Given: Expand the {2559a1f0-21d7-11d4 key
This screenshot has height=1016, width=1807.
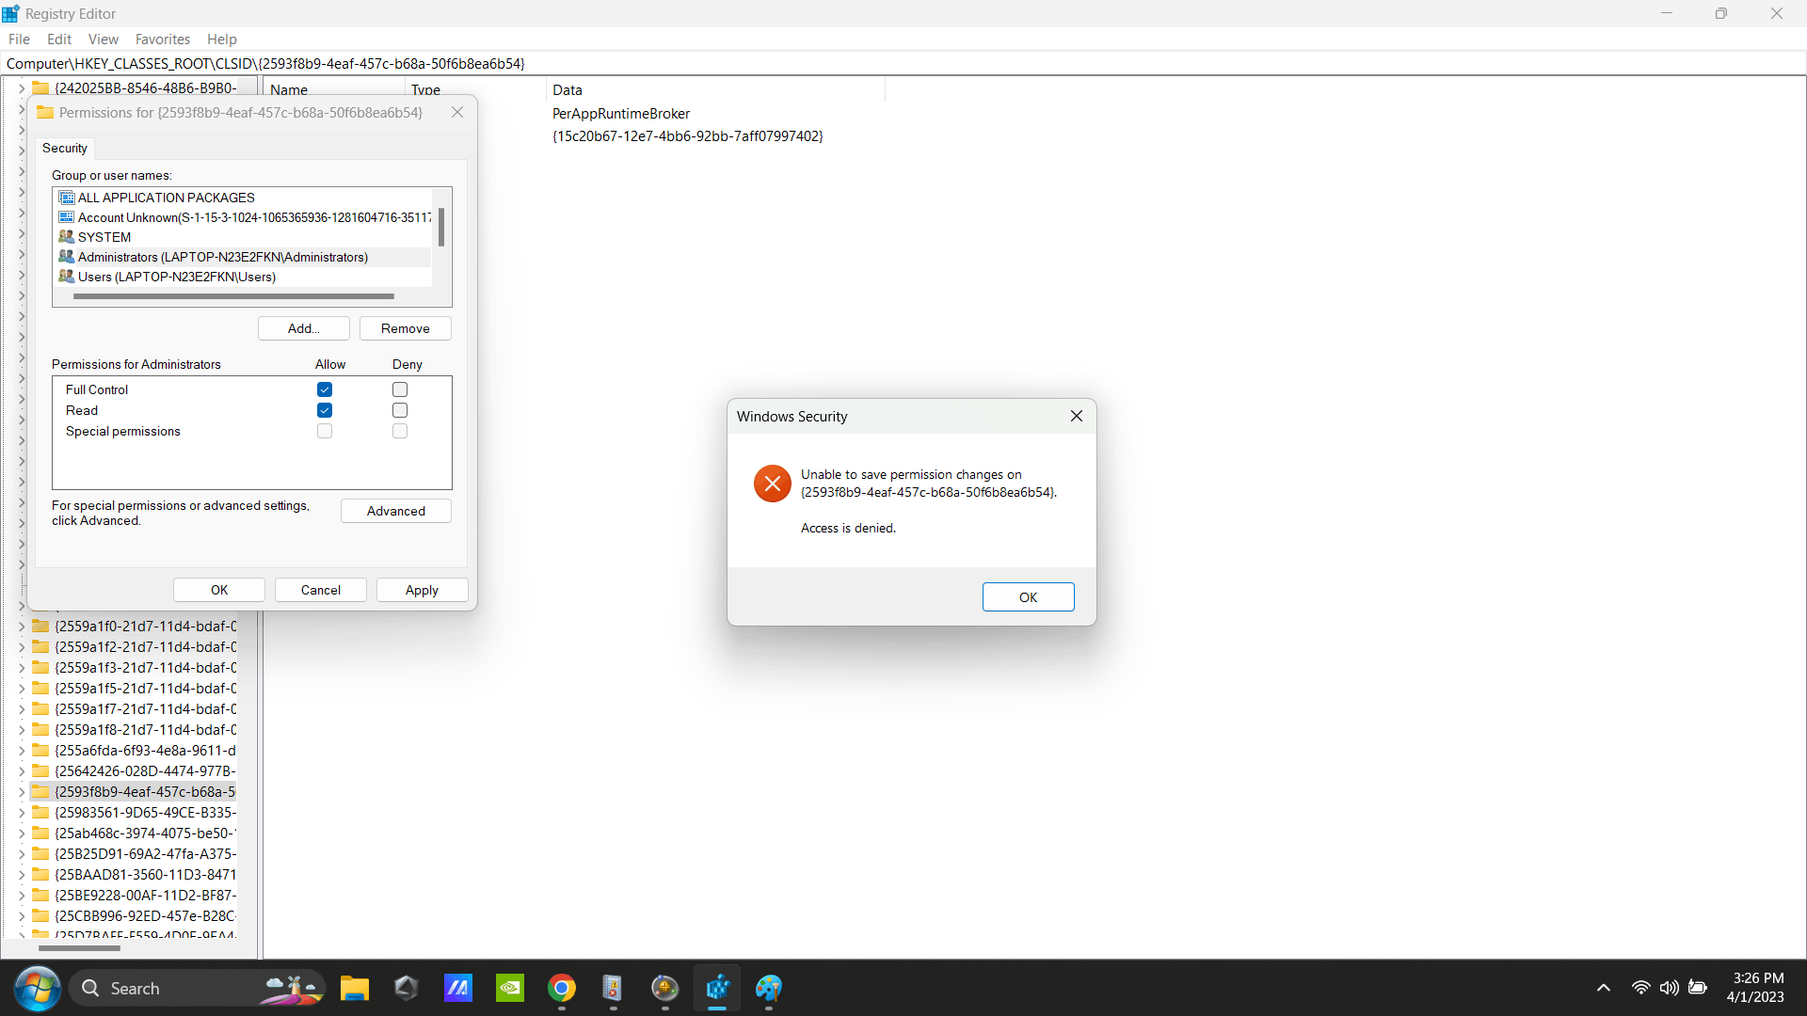Looking at the screenshot, I should tap(22, 627).
